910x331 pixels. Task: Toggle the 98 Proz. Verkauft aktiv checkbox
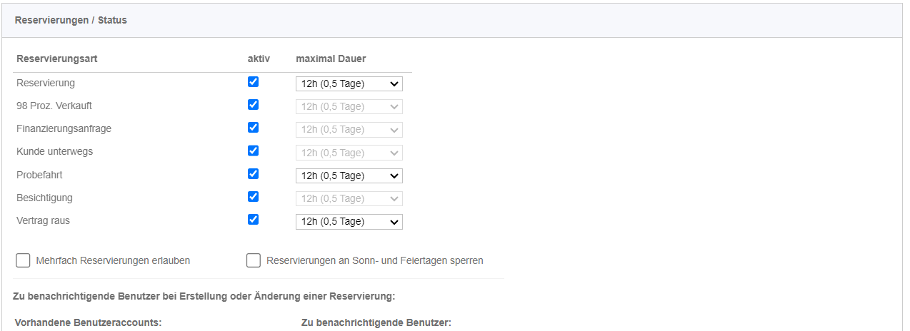coord(253,105)
